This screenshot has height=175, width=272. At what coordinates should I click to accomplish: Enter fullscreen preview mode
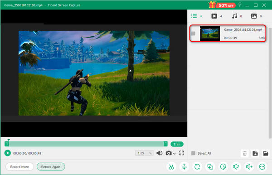(x=181, y=153)
